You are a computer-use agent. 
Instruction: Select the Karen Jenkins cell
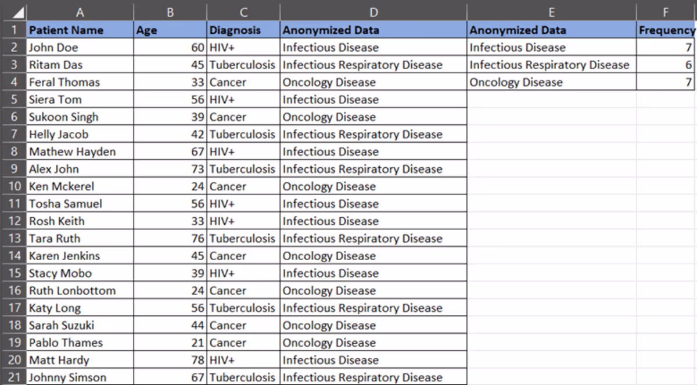(x=80, y=256)
